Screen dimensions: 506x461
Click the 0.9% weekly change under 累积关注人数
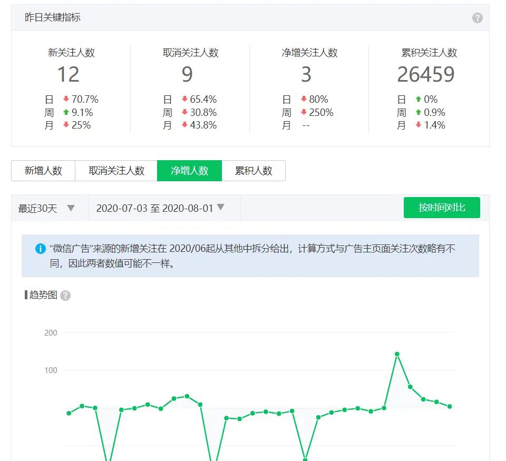click(x=434, y=112)
